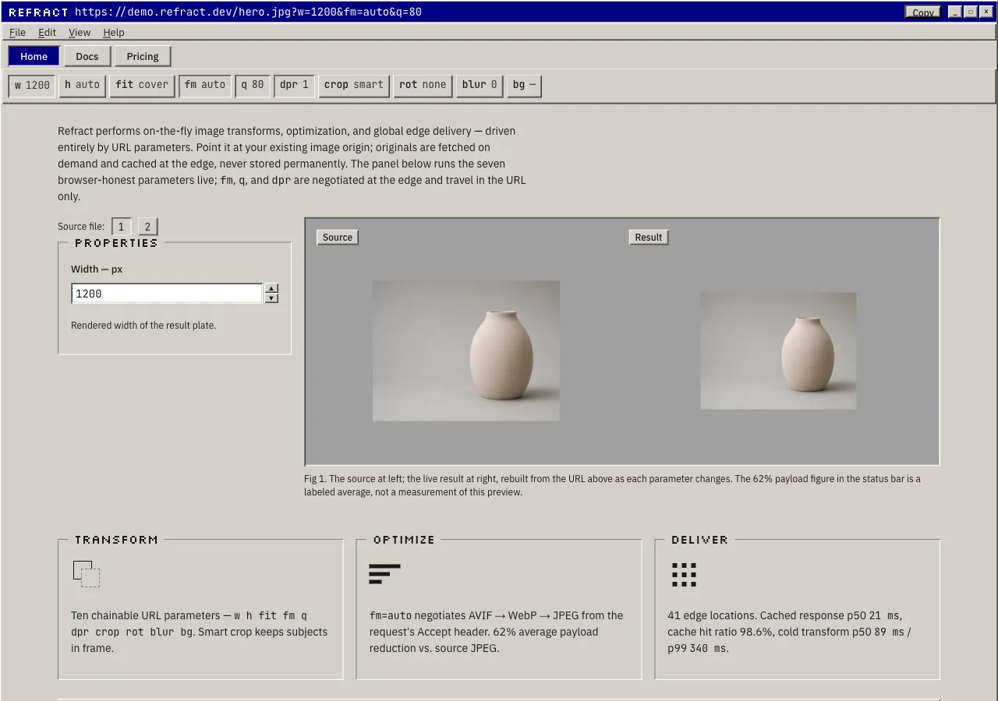This screenshot has height=701, width=998.
Task: Select the rot none parameter chip
Action: [x=423, y=85]
